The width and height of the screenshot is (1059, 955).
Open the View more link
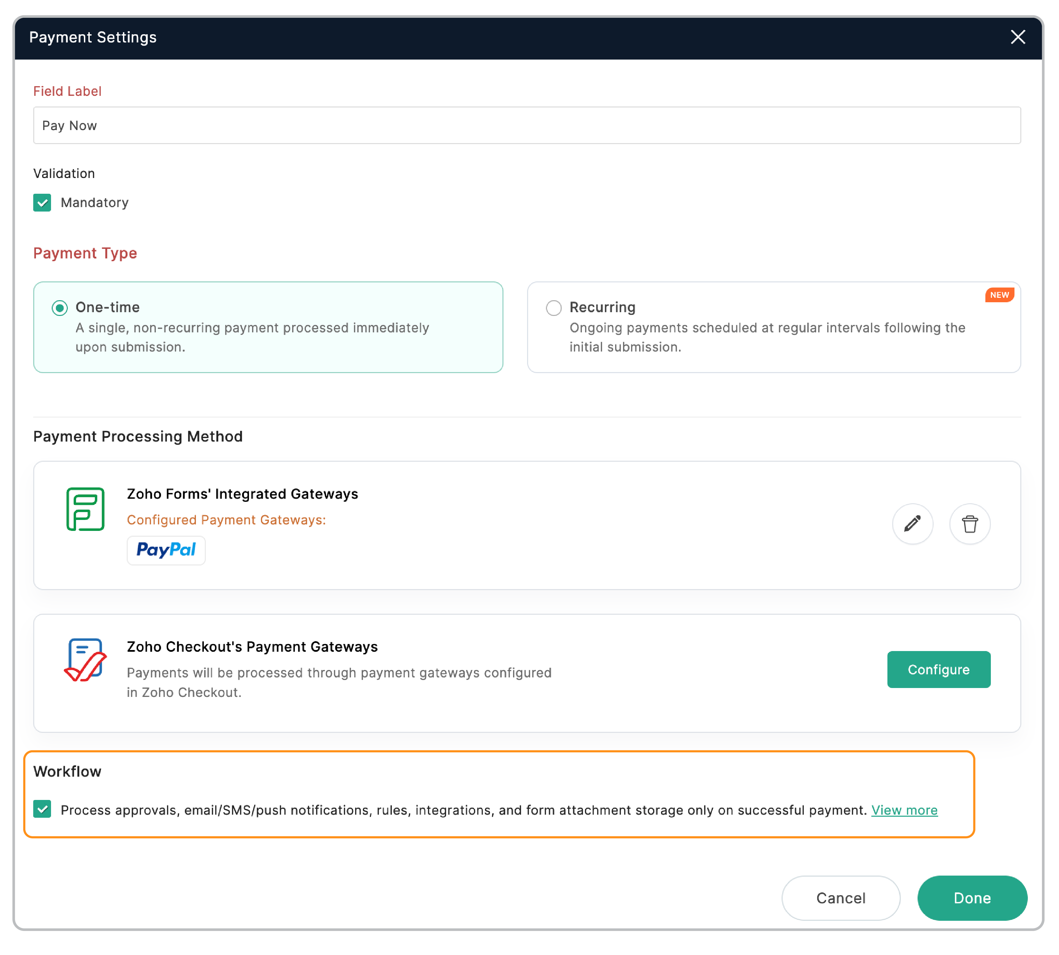(904, 810)
